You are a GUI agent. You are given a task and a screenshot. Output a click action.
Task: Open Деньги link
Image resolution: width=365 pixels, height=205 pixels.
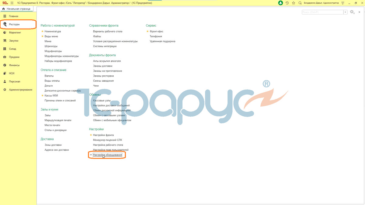[x=49, y=86]
